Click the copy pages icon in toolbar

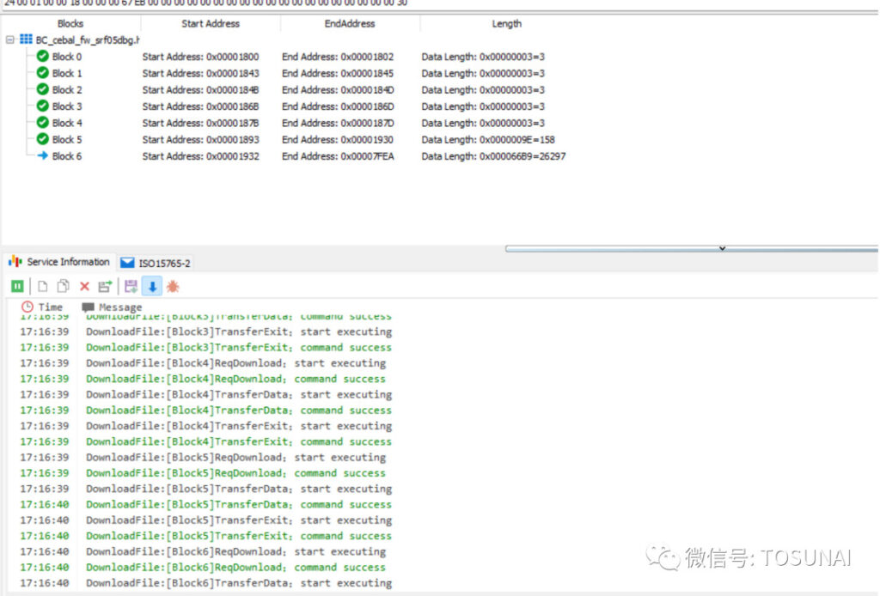click(63, 286)
